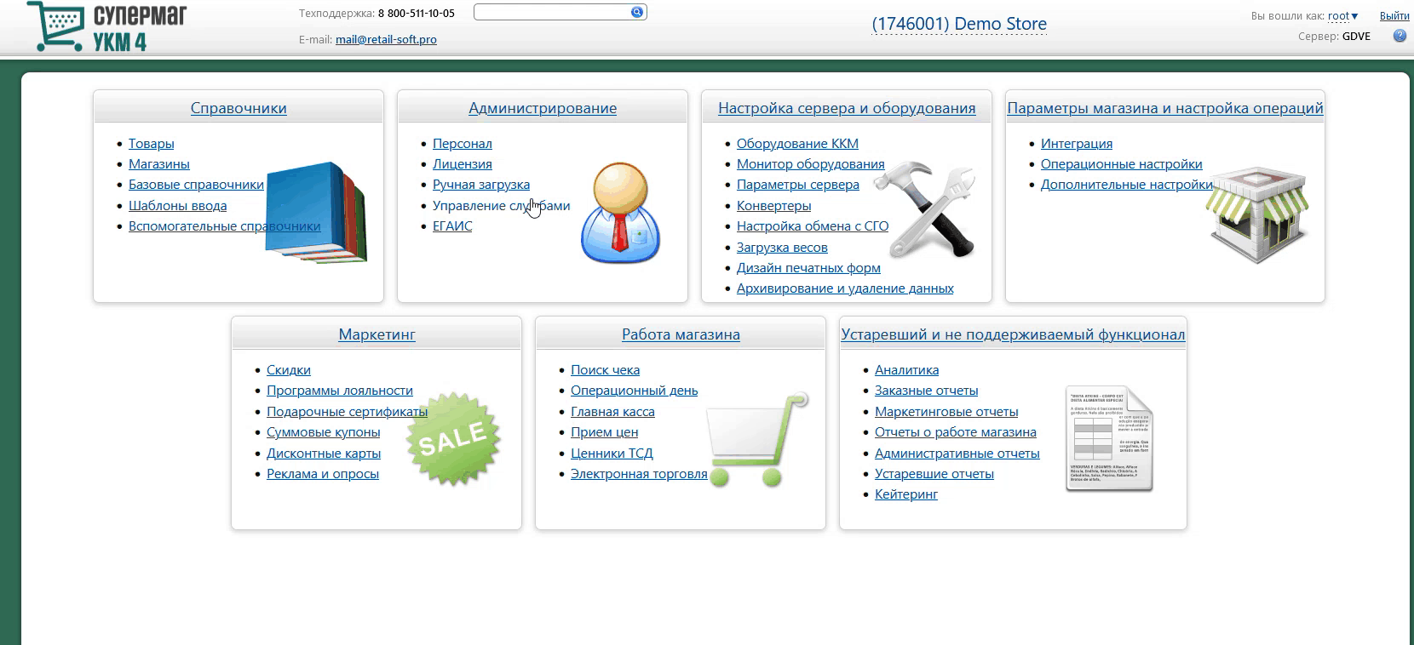The height and width of the screenshot is (645, 1414).
Task: Click the stacked books icon in Справочники
Action: 316,211
